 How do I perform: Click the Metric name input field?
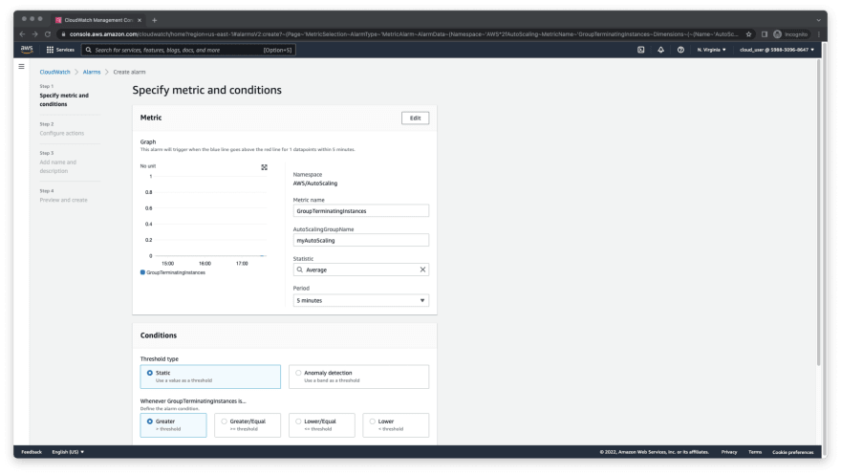(361, 210)
